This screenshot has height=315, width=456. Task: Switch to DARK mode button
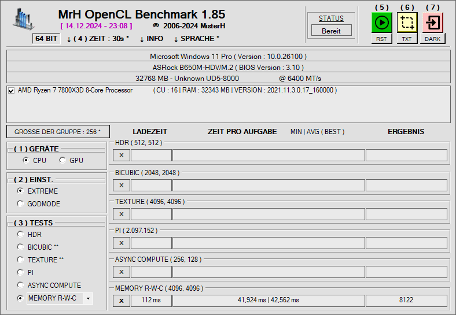[x=432, y=39]
